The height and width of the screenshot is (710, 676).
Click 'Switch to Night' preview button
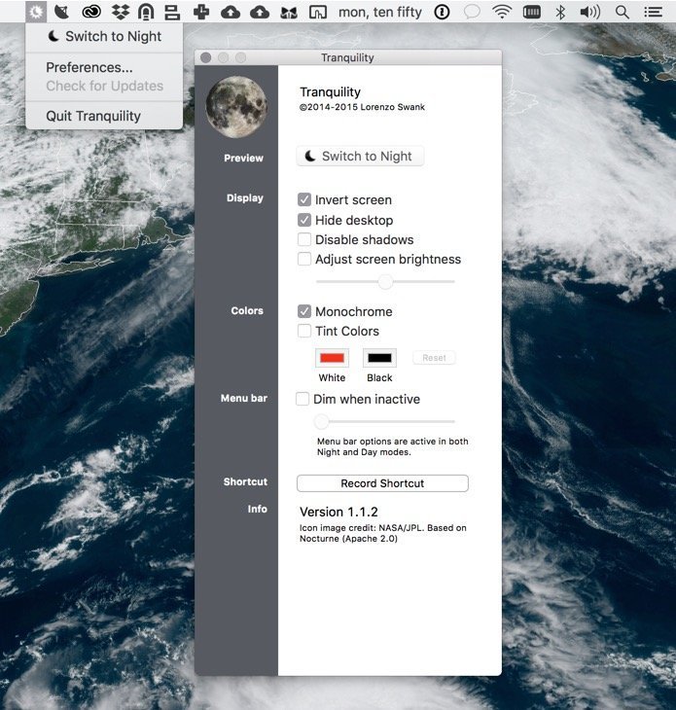360,157
